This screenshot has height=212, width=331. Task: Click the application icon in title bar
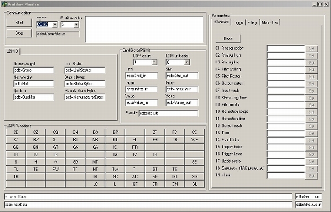click(4, 4)
